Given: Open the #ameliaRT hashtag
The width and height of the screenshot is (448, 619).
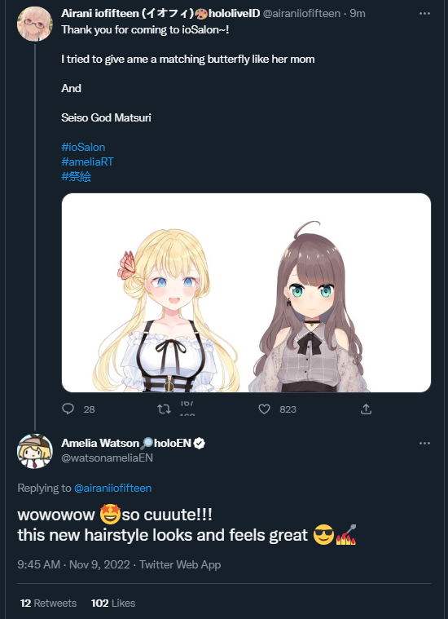Looking at the screenshot, I should click(x=87, y=161).
